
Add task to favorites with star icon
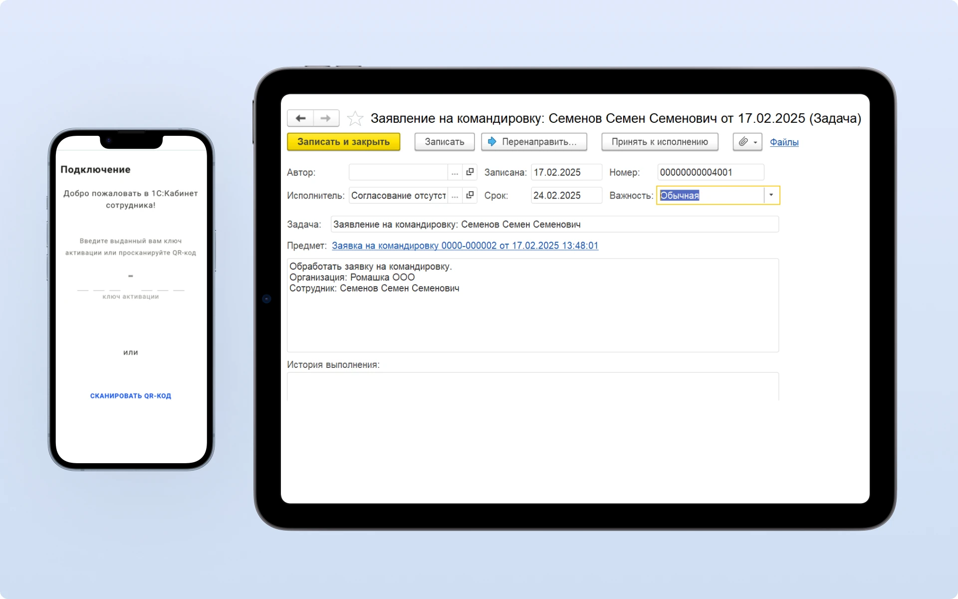point(355,118)
